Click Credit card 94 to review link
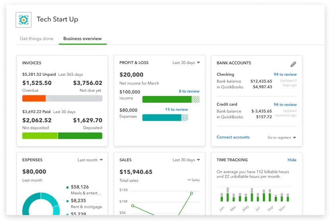The height and width of the screenshot is (223, 331). 285,105
